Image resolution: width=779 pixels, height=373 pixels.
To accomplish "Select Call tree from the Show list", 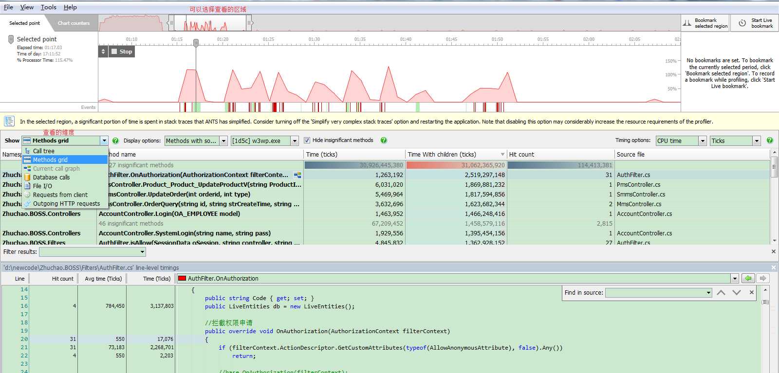I will coord(43,151).
